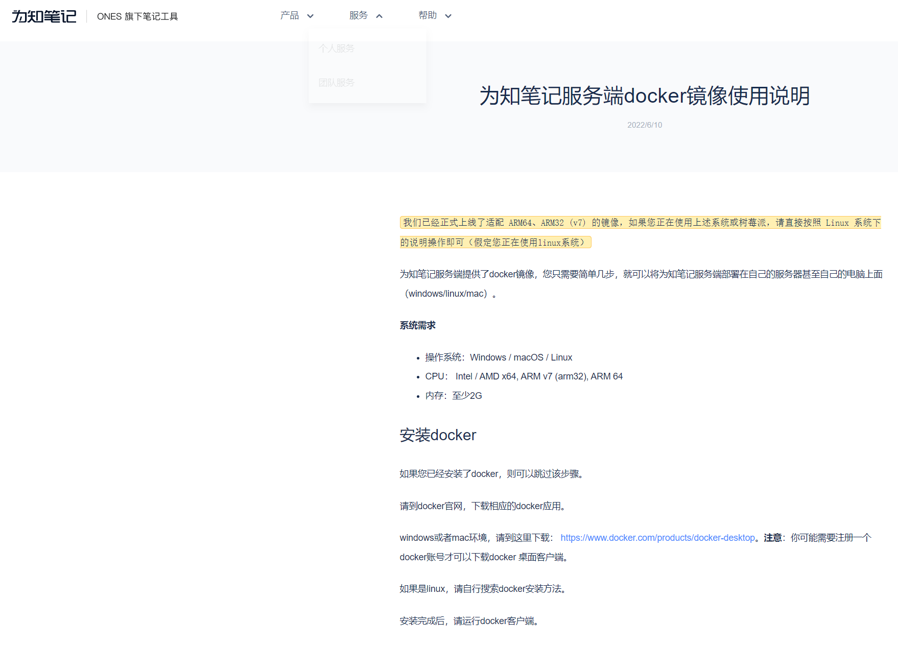Expand the 产品 dropdown chevron

coord(310,16)
